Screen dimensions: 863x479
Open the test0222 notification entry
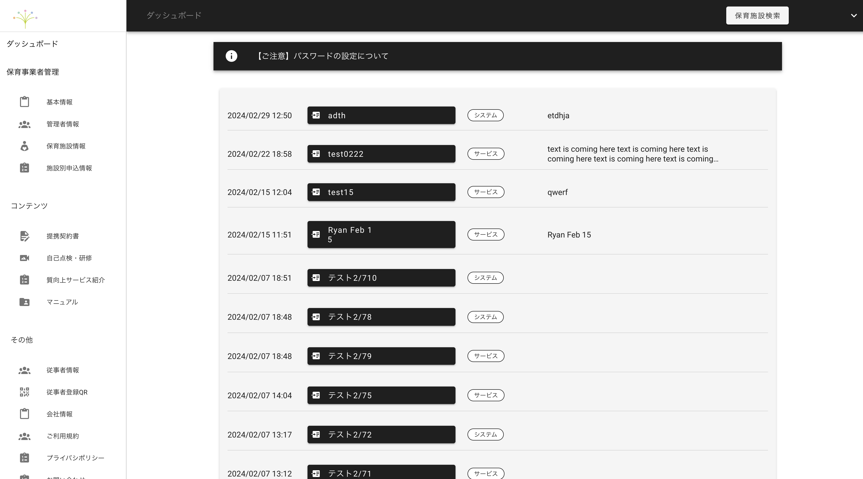[x=381, y=154]
